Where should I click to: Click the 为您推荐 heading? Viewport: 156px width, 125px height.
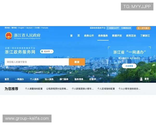tap(11, 89)
